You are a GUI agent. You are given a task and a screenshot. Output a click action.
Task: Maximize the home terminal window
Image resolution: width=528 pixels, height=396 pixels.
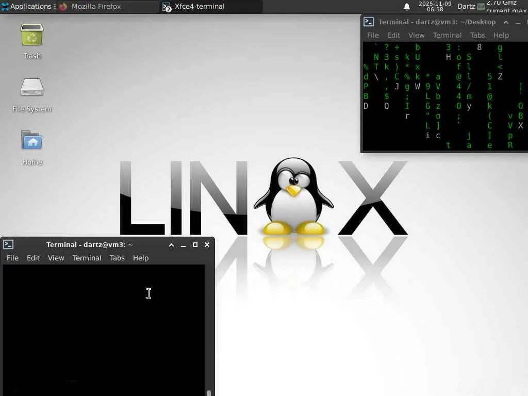pyautogui.click(x=195, y=245)
